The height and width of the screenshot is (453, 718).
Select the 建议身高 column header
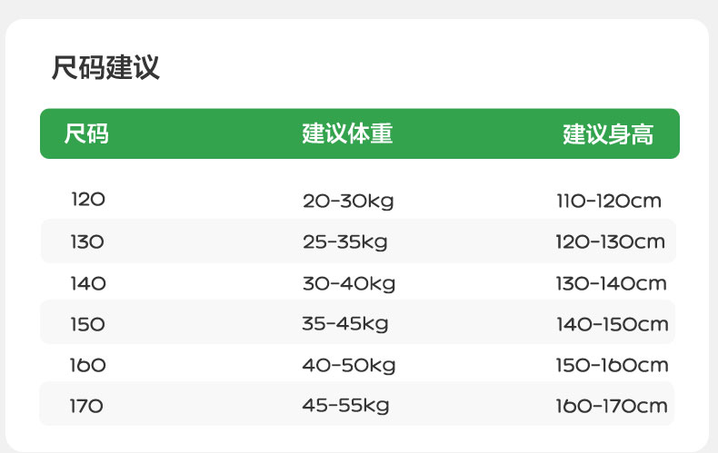coord(608,135)
